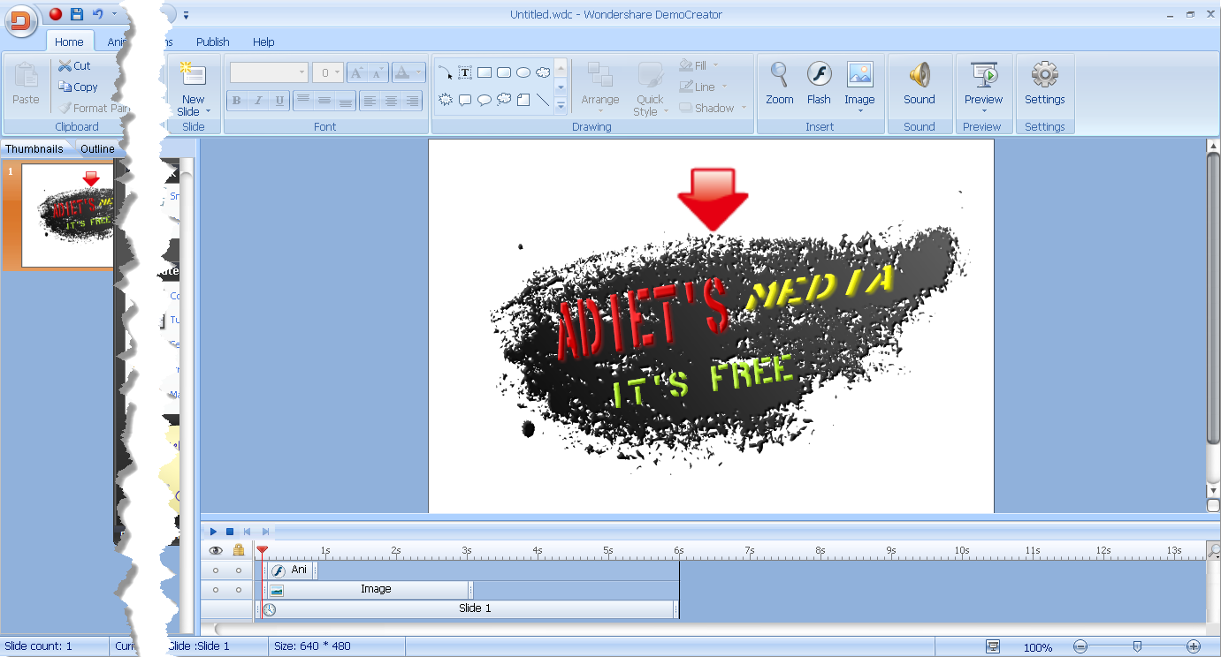Screen dimensions: 1221x657
Task: Choose the rounded rectangle shape
Action: click(504, 72)
